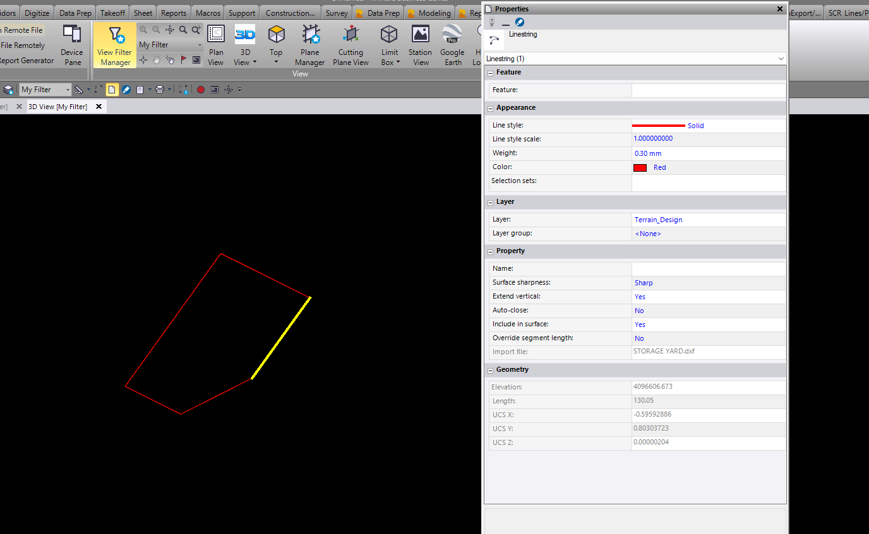
Task: Collapse the Geometry section
Action: pyautogui.click(x=490, y=370)
